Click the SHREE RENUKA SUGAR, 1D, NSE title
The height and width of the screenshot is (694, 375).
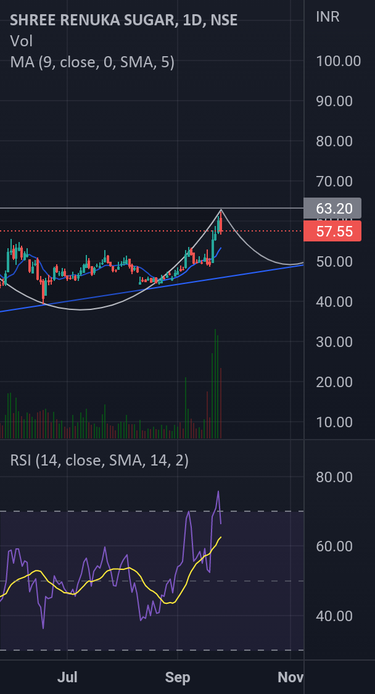pyautogui.click(x=124, y=20)
